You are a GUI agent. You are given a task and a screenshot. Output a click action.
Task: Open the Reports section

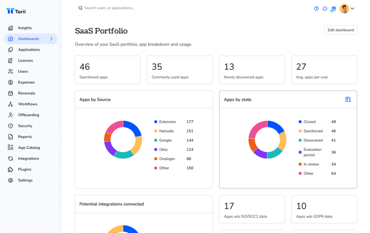[26, 137]
